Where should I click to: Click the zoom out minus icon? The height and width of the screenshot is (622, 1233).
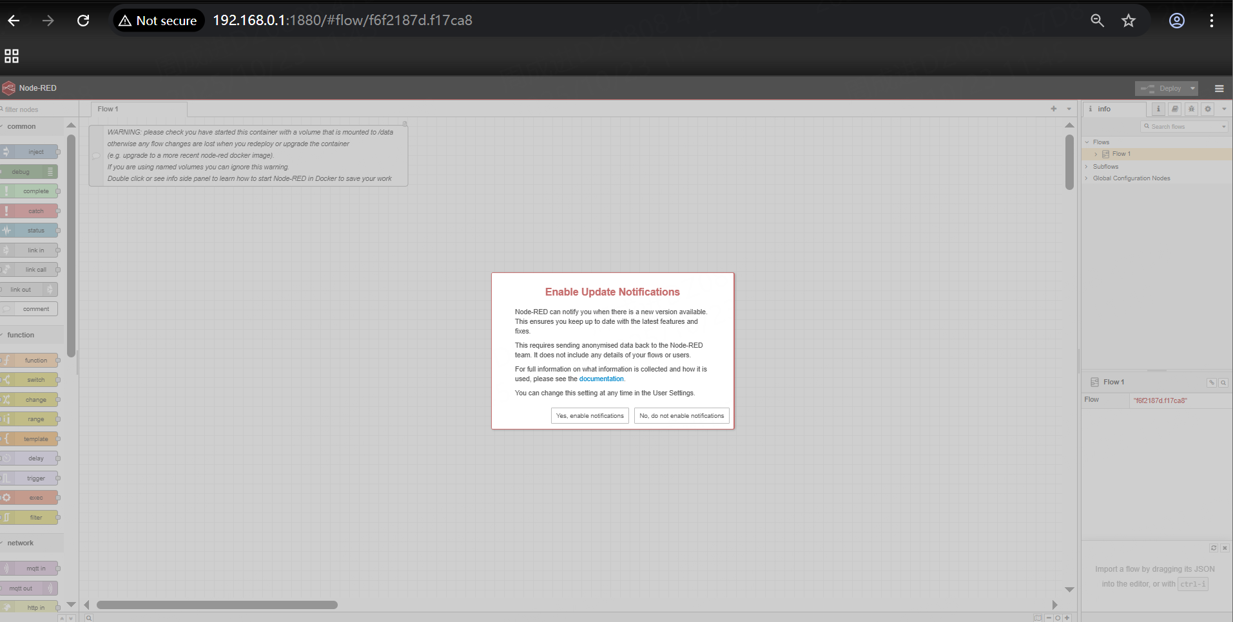click(1049, 617)
